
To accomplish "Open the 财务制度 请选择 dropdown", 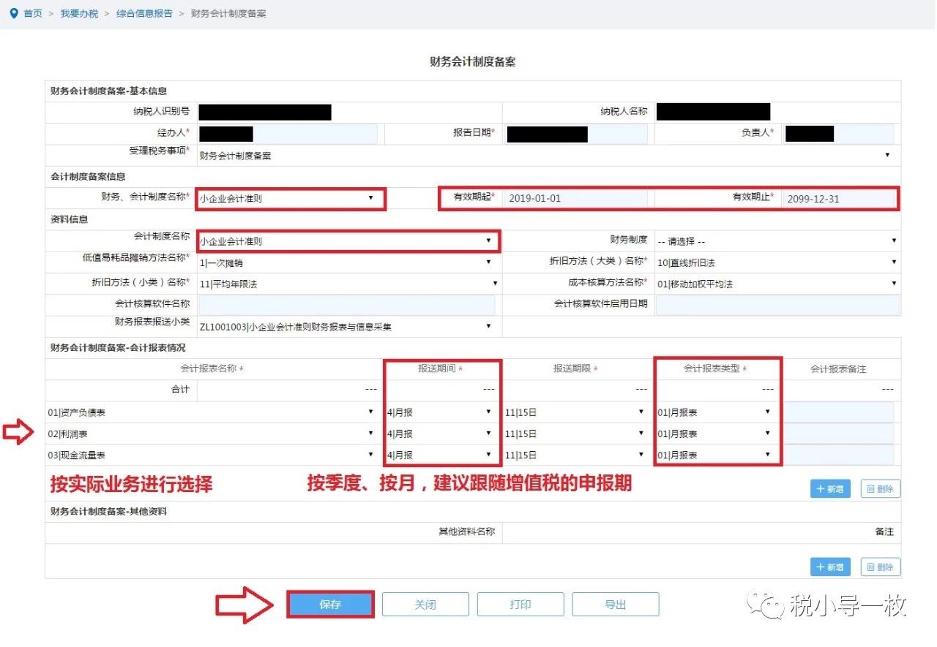I will (x=777, y=241).
